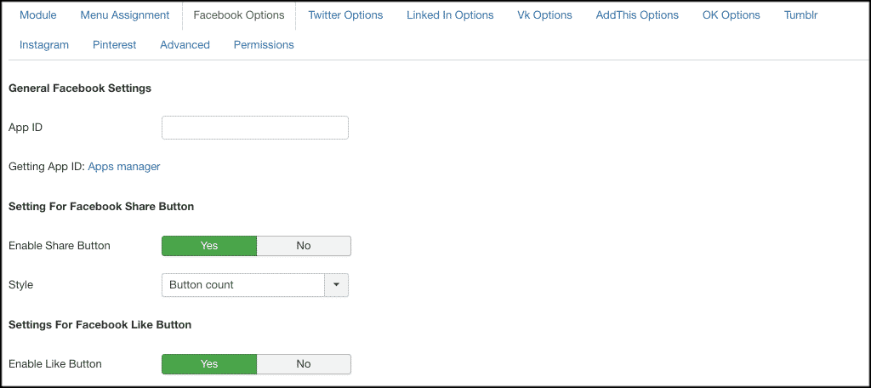Image resolution: width=871 pixels, height=388 pixels.
Task: Go to the Permissions tab
Action: point(264,45)
